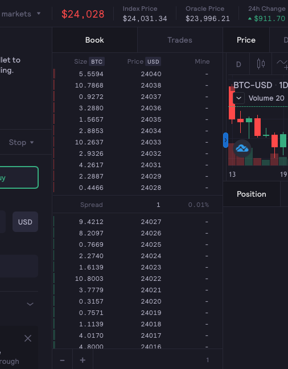This screenshot has width=288, height=369.
Task: Open the Position tab
Action: click(251, 194)
